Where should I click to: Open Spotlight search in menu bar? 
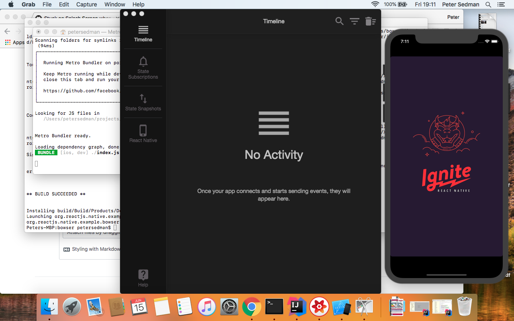[488, 4]
